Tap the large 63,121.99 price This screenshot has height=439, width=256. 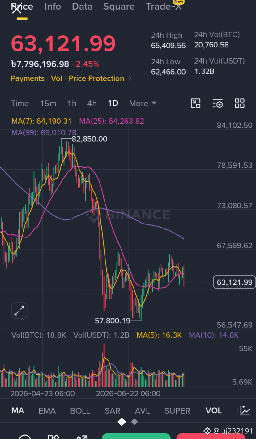click(63, 43)
